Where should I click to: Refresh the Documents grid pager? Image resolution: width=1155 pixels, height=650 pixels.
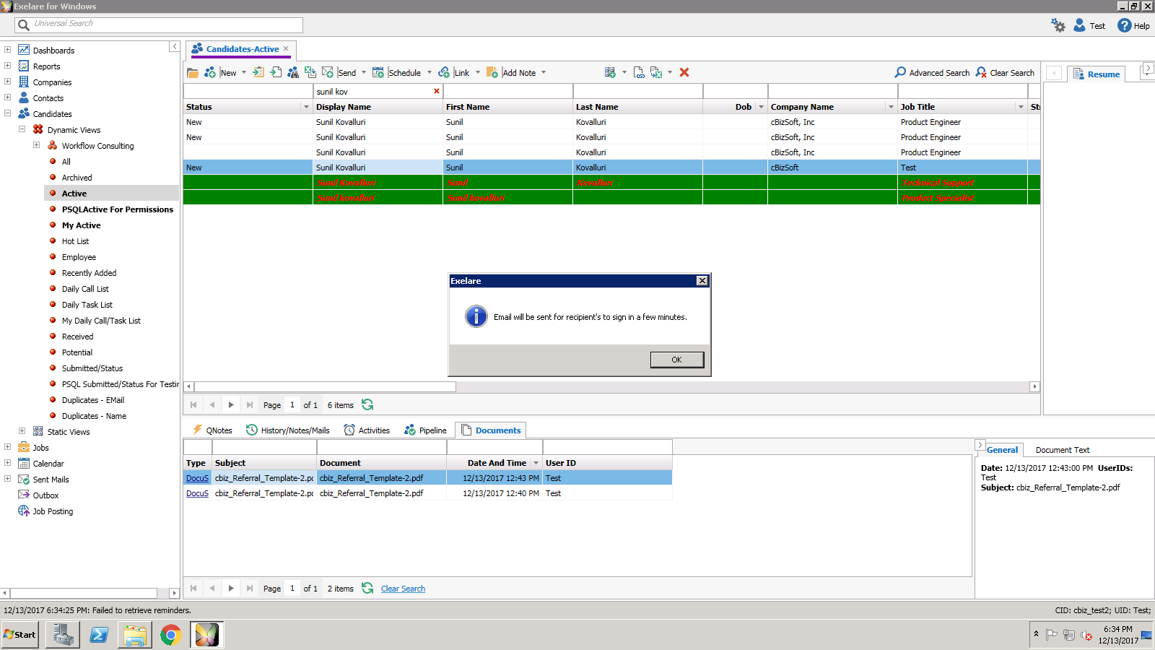point(367,589)
